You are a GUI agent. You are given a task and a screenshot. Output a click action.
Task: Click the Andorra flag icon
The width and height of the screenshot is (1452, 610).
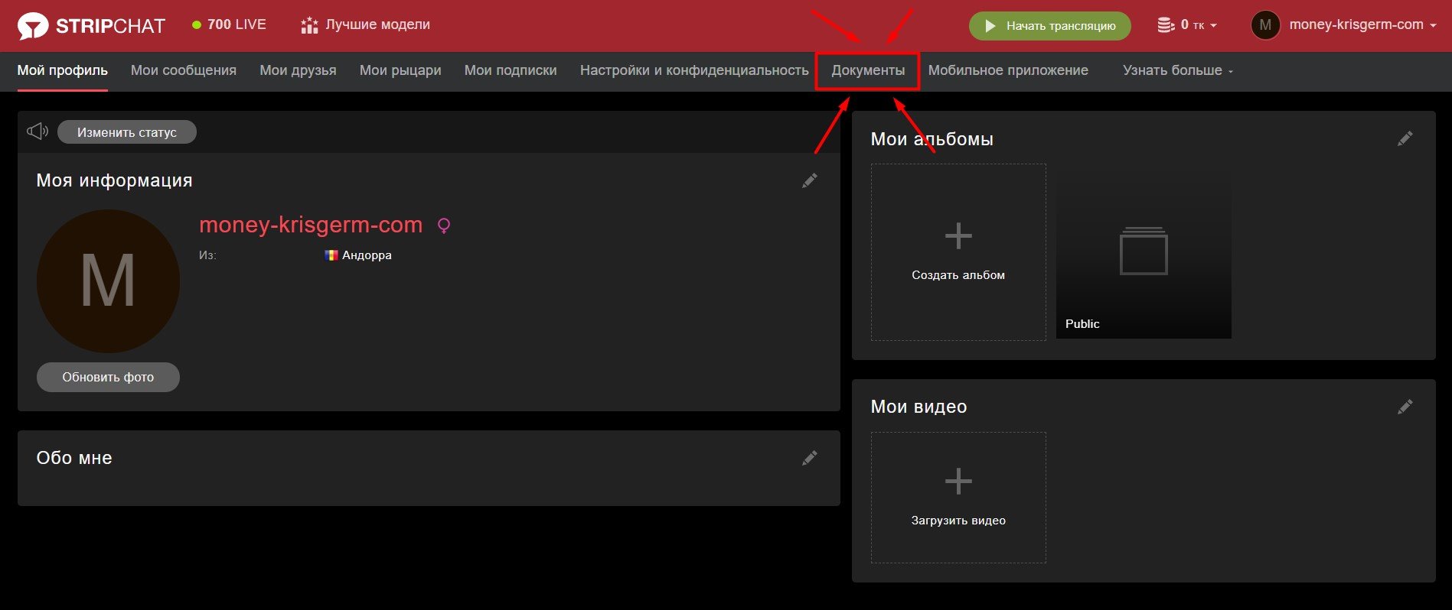pos(331,255)
